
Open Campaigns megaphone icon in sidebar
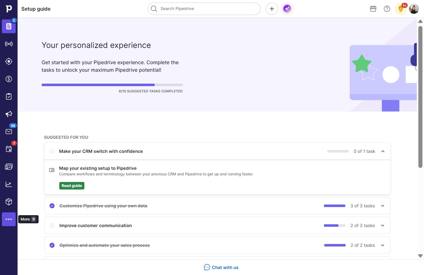point(9,114)
